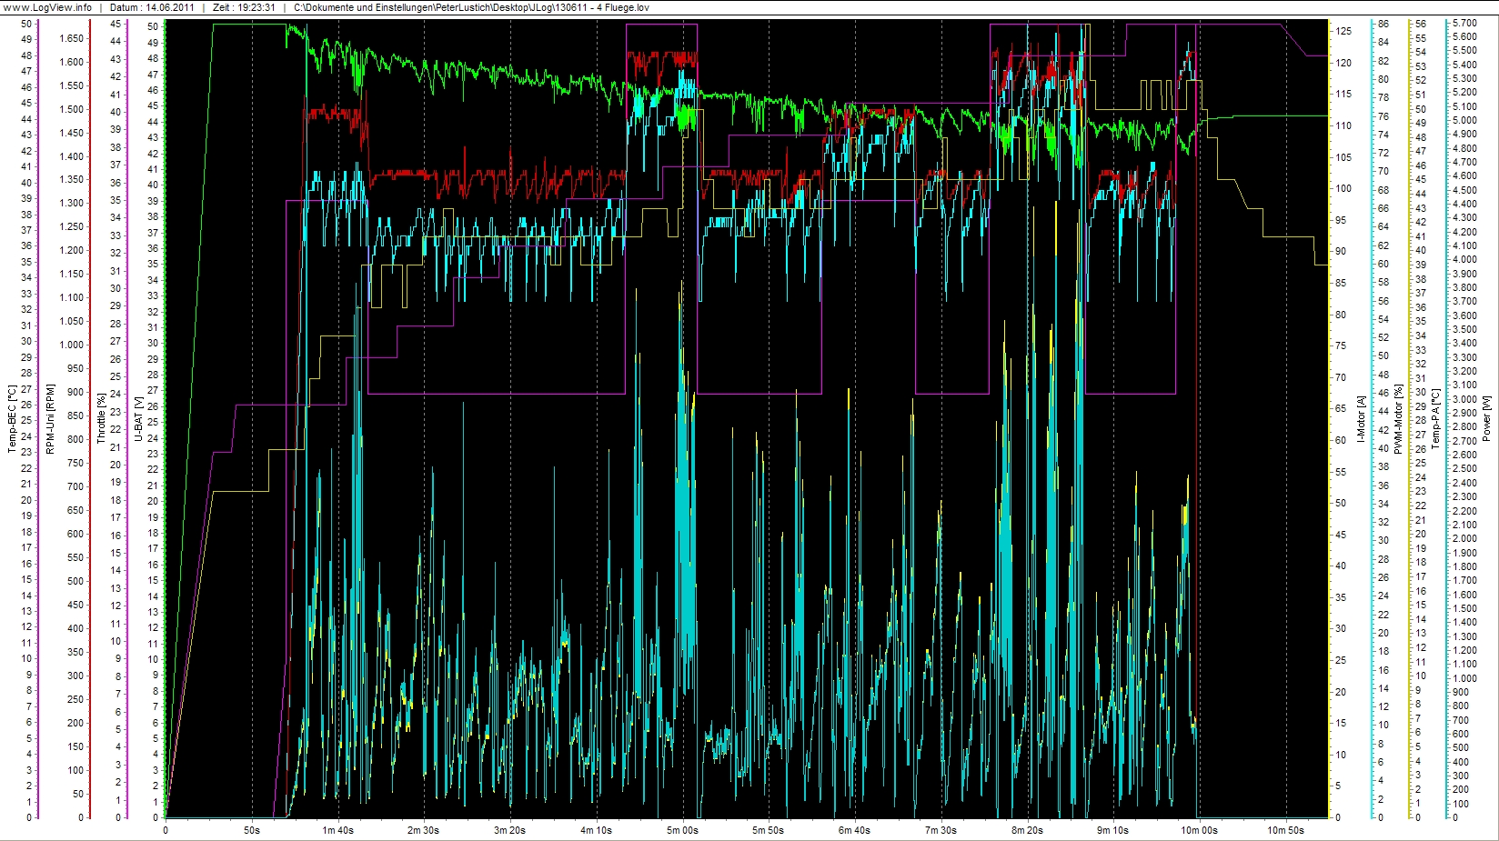Select the Temp-PA [°C] axis label
This screenshot has height=841, width=1499.
click(1436, 419)
